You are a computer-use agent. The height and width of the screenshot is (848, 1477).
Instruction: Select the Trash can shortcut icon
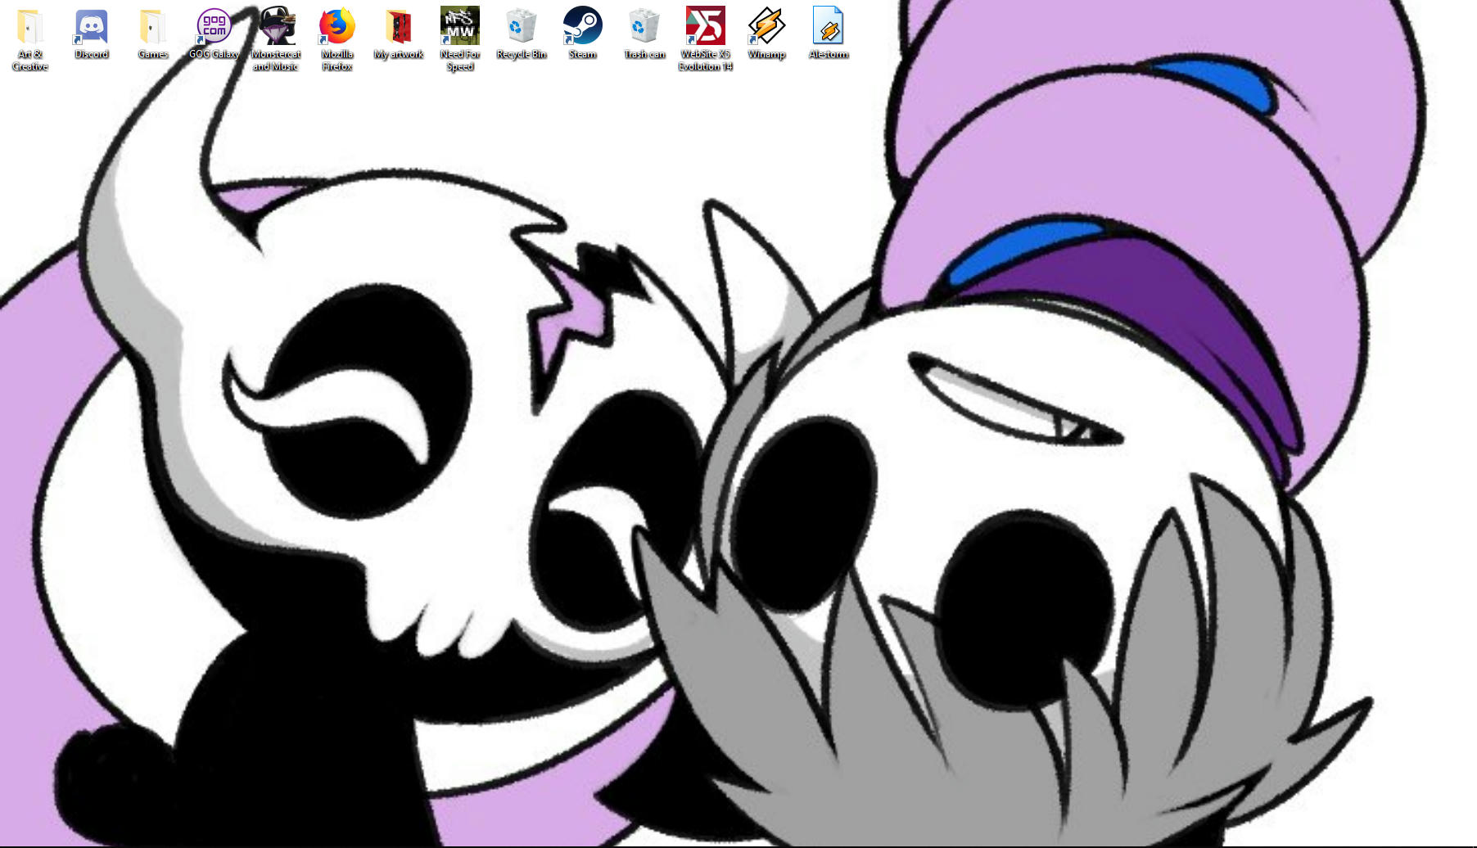[x=644, y=27]
